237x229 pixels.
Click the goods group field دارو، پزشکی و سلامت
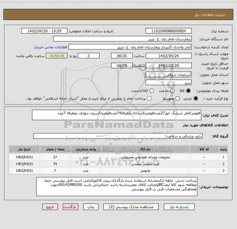click(x=118, y=136)
